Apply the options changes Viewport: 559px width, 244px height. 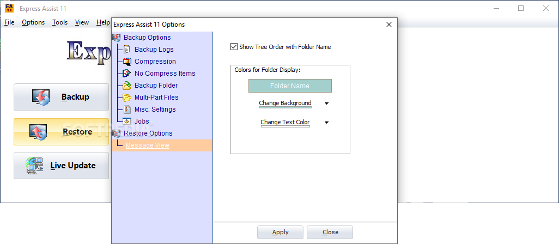click(x=280, y=232)
